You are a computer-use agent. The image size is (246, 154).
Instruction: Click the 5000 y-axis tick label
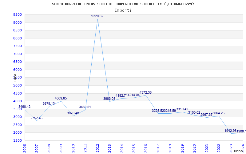18,86
